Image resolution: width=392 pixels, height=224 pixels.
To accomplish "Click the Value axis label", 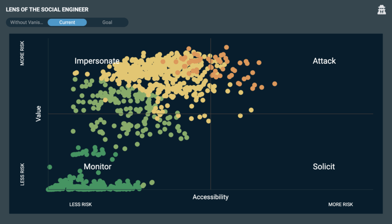I will [38, 114].
